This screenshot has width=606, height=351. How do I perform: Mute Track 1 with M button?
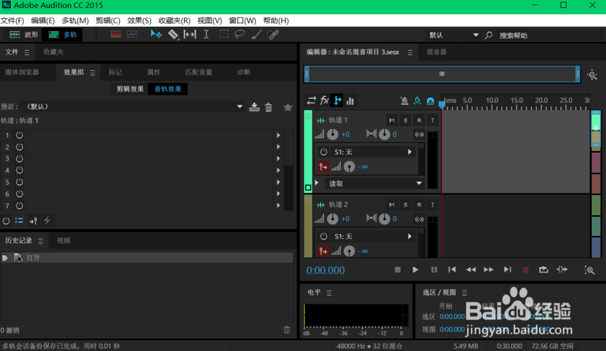[x=392, y=120]
